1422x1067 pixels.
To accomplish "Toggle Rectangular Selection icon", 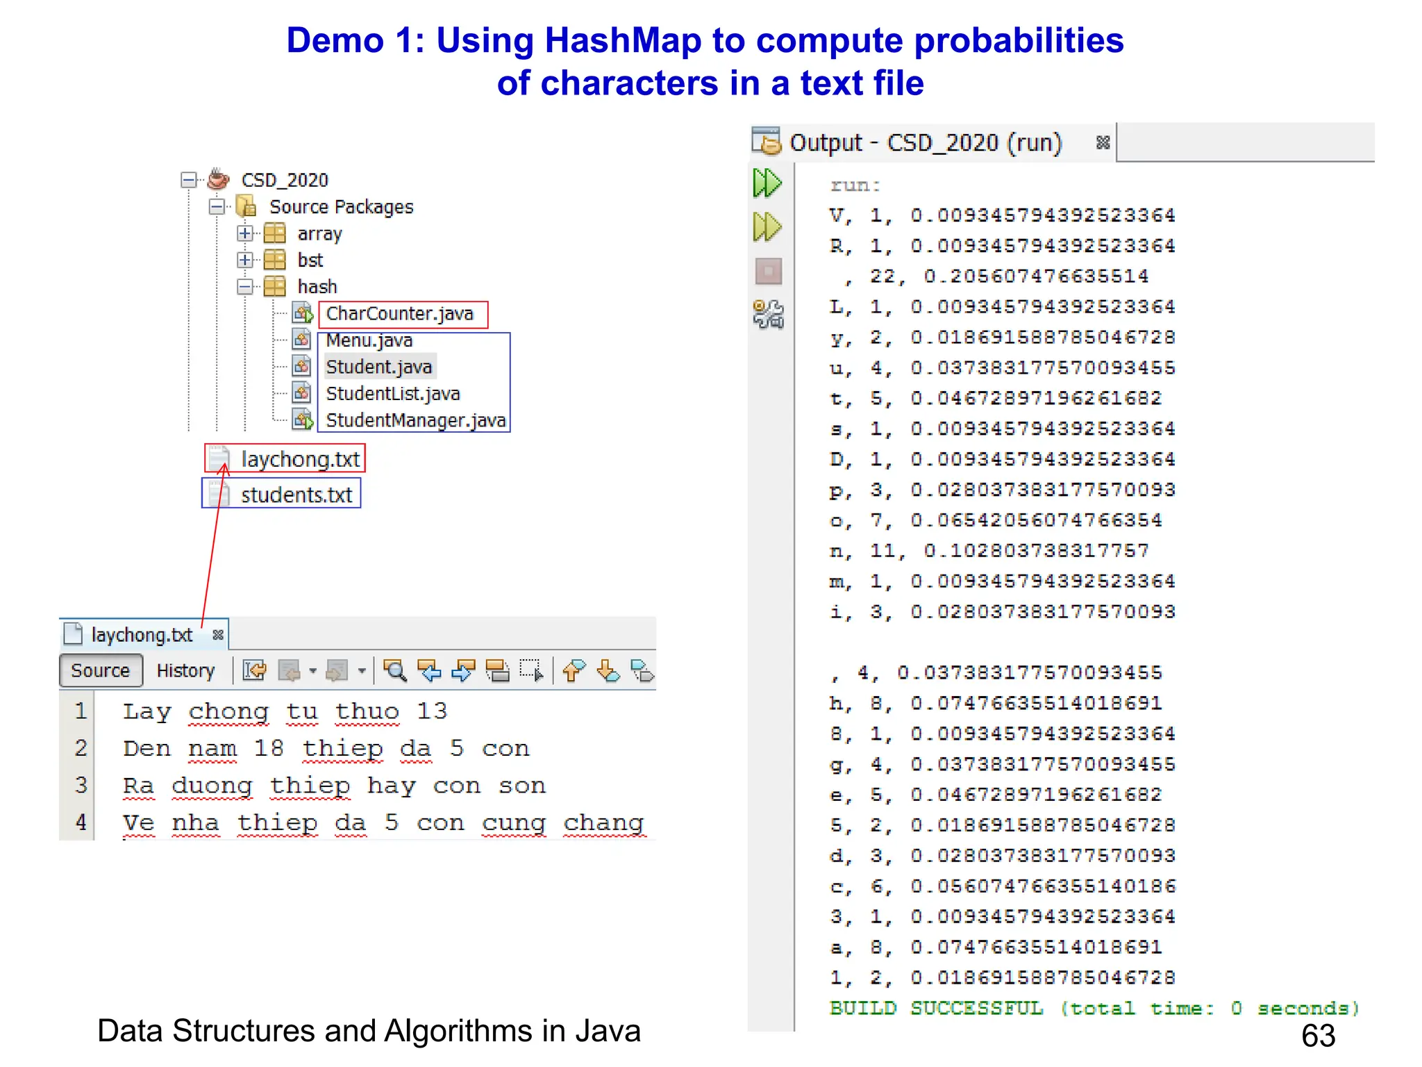I will coord(531,671).
